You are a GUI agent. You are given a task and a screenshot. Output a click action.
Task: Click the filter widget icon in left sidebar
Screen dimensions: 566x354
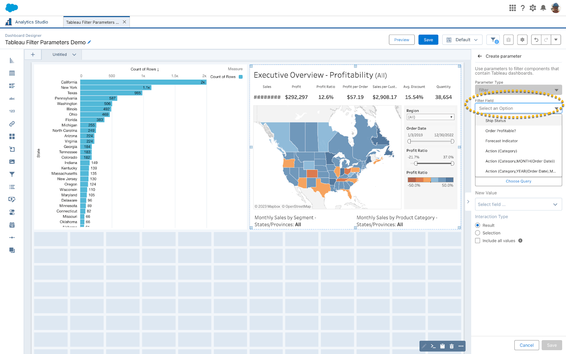(12, 174)
